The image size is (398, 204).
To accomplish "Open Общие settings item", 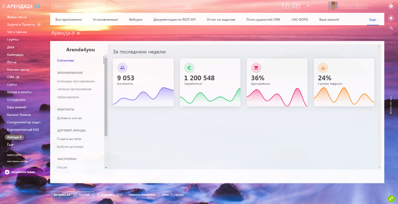I will click(62, 168).
